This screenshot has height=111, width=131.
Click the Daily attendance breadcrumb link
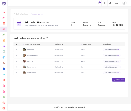[22, 14]
